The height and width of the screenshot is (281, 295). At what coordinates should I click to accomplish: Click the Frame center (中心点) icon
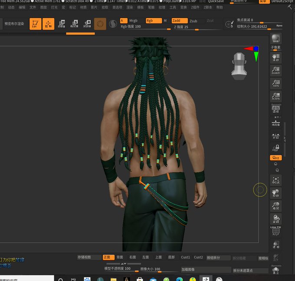click(276, 180)
